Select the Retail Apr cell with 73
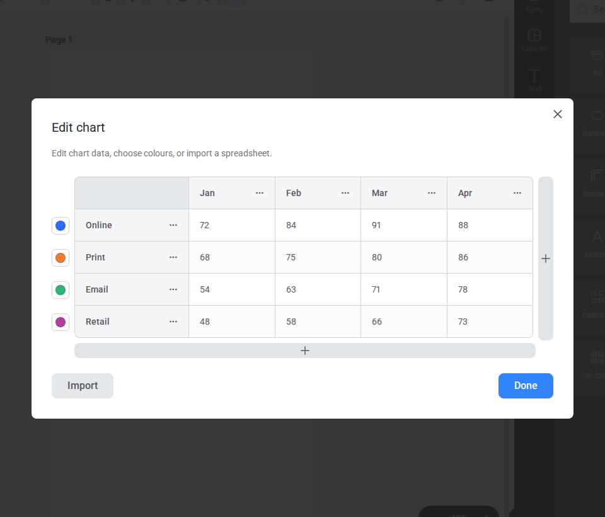This screenshot has width=605, height=517. pyautogui.click(x=490, y=322)
